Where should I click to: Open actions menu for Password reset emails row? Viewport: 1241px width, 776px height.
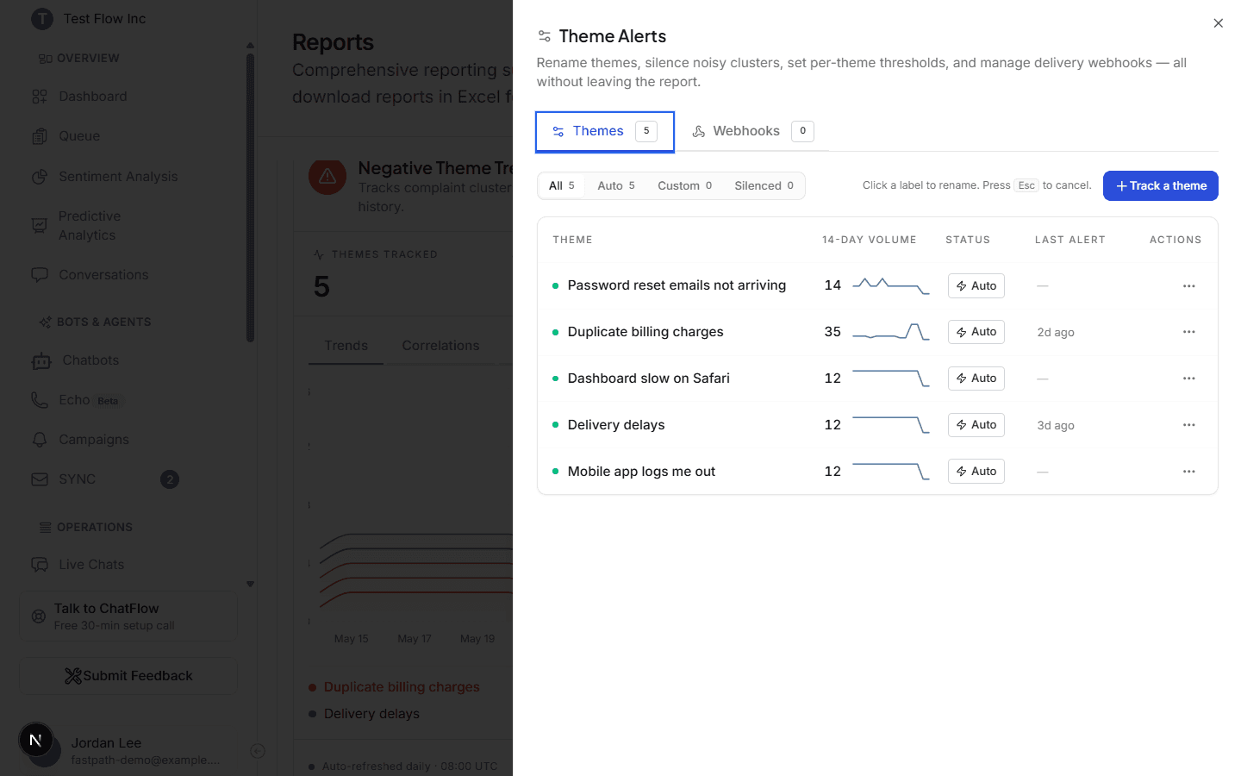(1188, 286)
